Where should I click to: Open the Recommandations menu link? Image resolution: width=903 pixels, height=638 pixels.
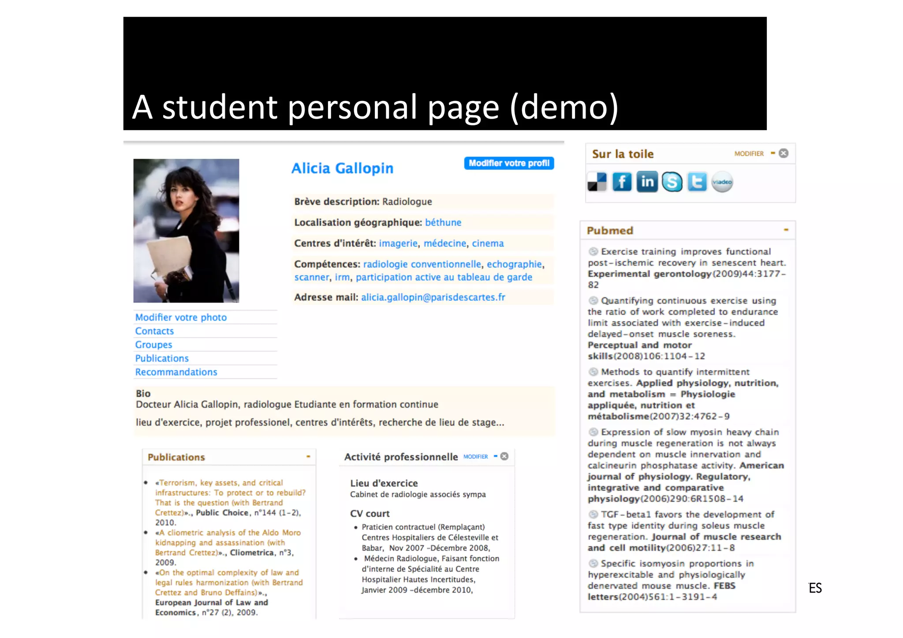pos(176,372)
